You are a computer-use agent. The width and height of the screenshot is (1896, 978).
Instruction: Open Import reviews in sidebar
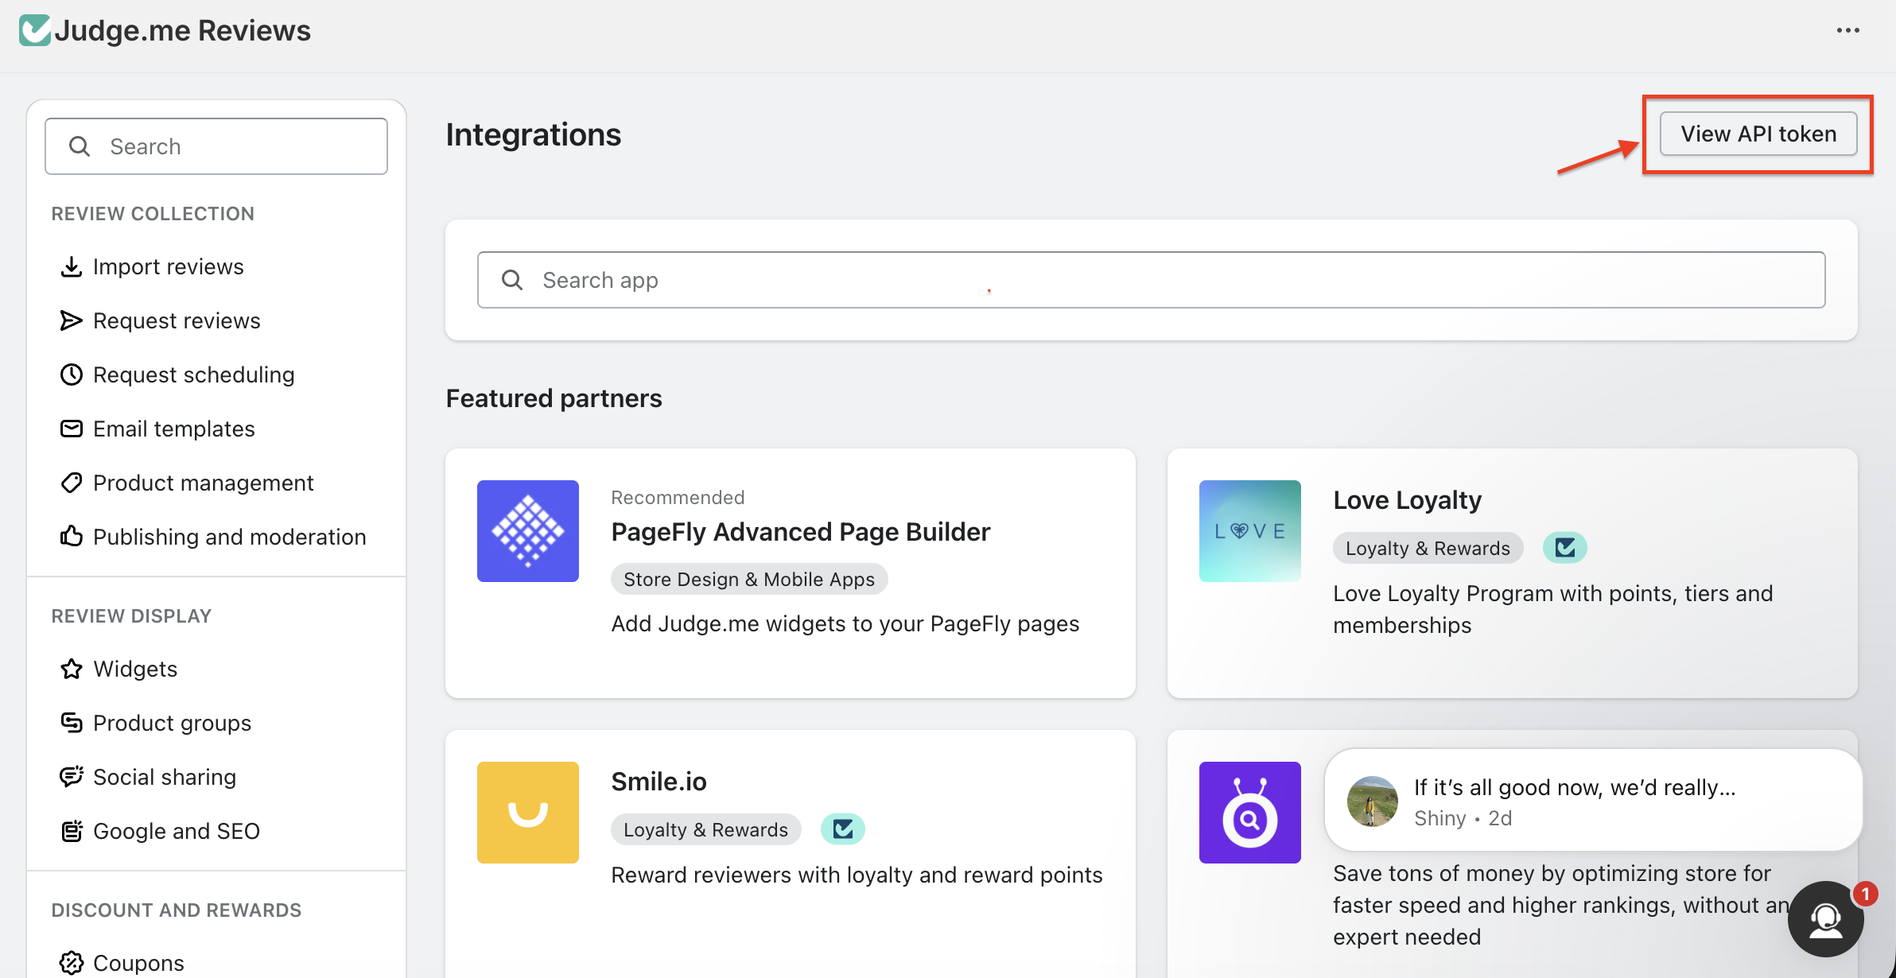[x=168, y=266]
